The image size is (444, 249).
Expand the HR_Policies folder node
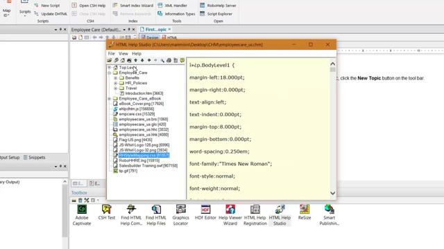click(x=116, y=83)
